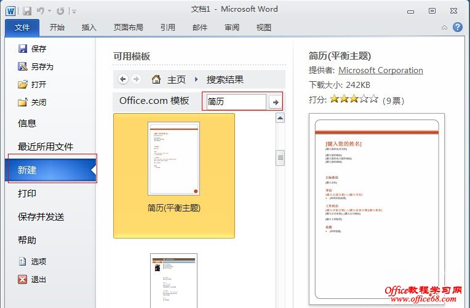
Task: Select 打印 in the backstage menu
Action: point(27,193)
